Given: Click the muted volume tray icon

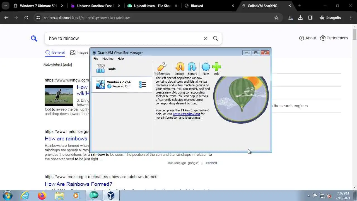Looking at the screenshot, I should pyautogui.click(x=329, y=196).
